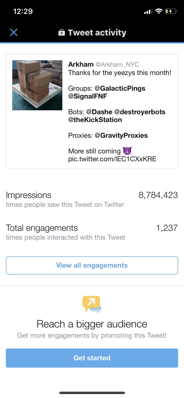Tap the lock icon beside Tweet activity
The image size is (184, 398).
pos(61,33)
